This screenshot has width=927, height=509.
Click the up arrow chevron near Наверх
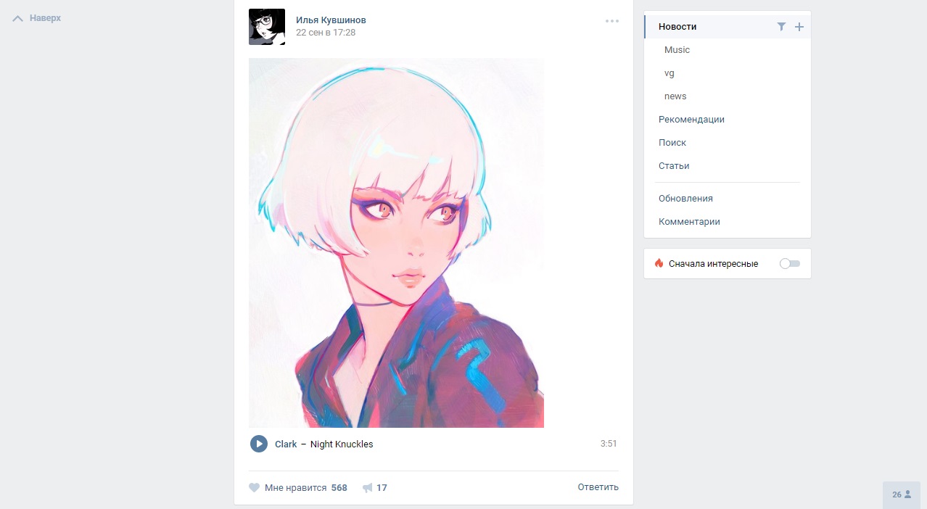[x=18, y=18]
